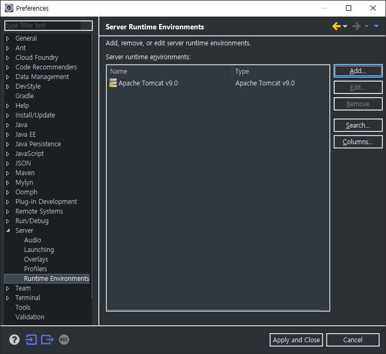Select the Launching item under Server
Screen dimensions: 386x354
[x=39, y=250]
